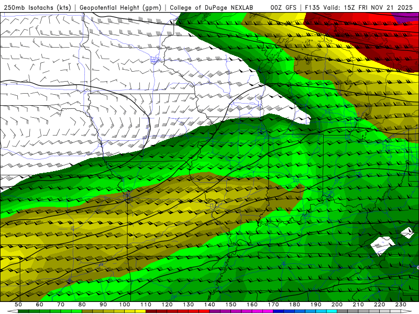Click the 80 label on the color scale
Image resolution: width=419 pixels, height=314 pixels.
click(x=82, y=305)
